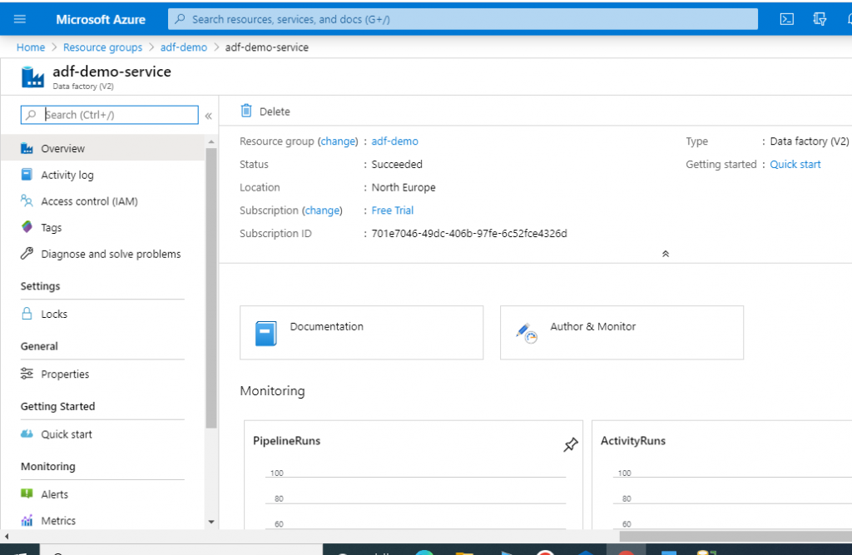
Task: Click change link for Resource group
Action: tap(338, 141)
